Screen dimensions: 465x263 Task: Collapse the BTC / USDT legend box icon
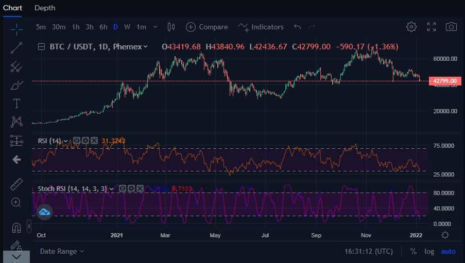41,46
